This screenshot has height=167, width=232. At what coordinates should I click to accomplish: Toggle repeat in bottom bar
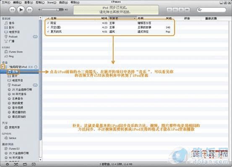tap(25, 164)
